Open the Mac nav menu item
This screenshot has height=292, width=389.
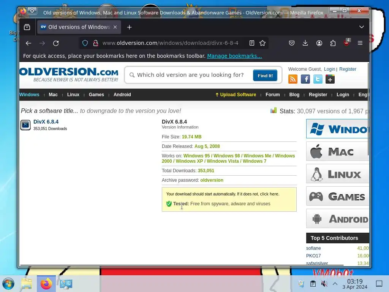click(53, 95)
